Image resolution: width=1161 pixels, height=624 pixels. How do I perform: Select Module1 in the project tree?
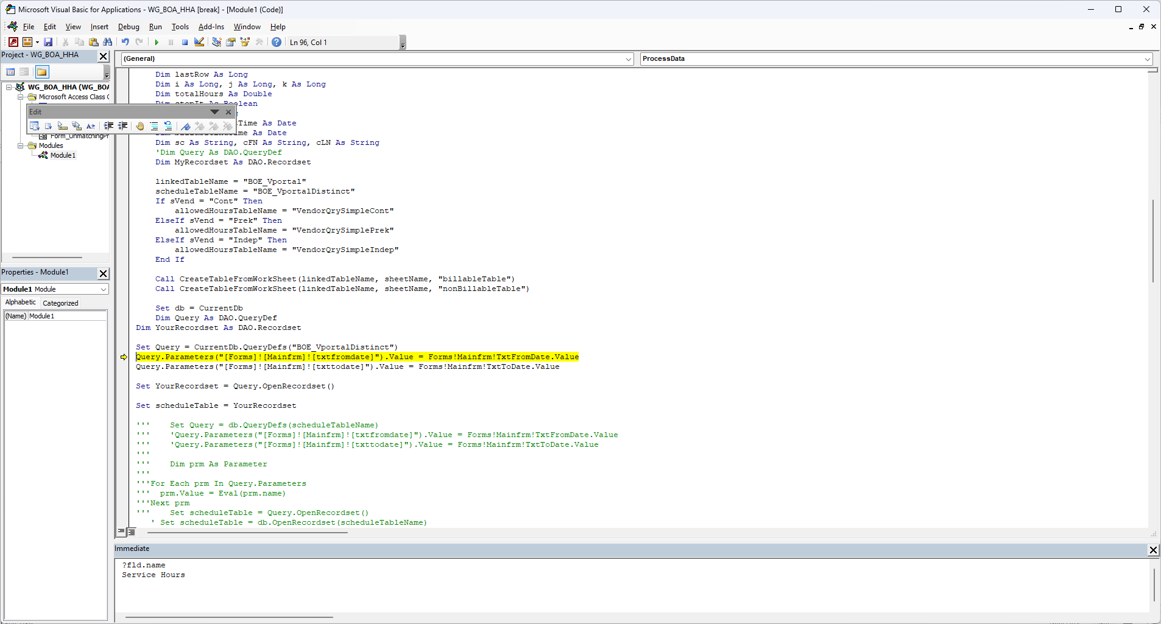[x=63, y=155]
